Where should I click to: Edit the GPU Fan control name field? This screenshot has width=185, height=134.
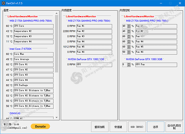(x=156, y=64)
